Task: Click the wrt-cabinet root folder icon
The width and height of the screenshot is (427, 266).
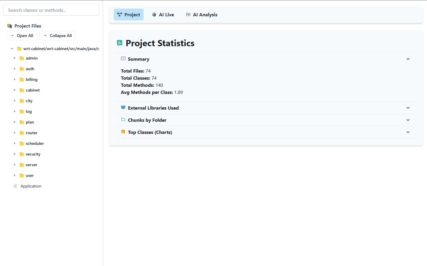Action: point(19,49)
